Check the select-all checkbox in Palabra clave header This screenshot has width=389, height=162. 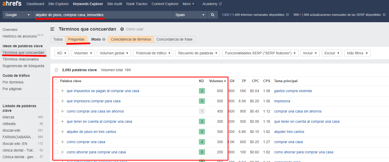coord(56,81)
